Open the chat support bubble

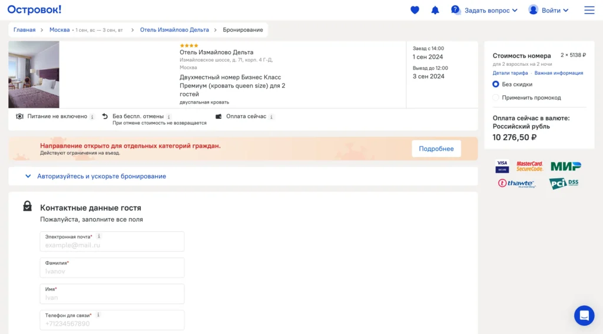[x=584, y=316]
